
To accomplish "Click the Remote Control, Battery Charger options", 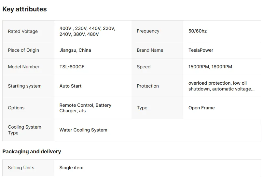I will tap(85, 108).
